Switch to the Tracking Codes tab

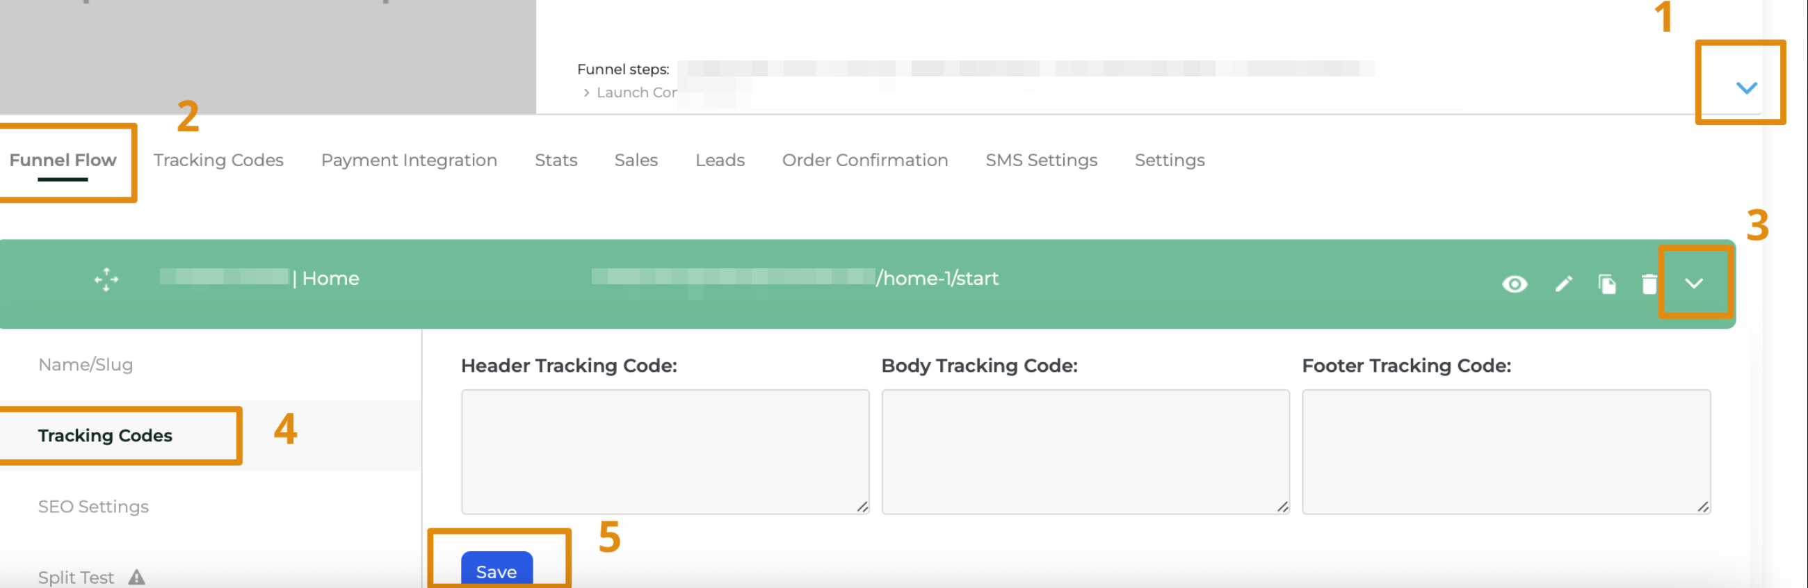218,160
